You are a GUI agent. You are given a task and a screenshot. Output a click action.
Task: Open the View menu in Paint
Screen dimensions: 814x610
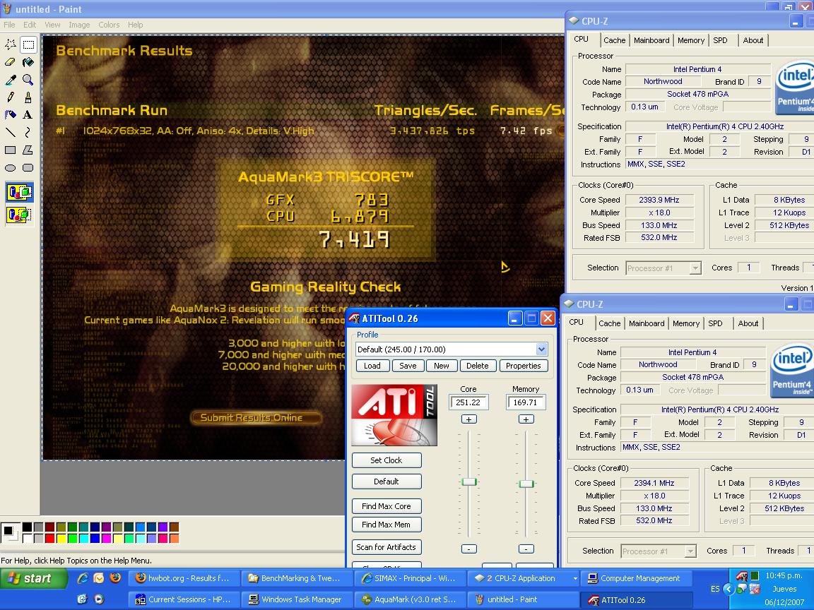tap(52, 25)
